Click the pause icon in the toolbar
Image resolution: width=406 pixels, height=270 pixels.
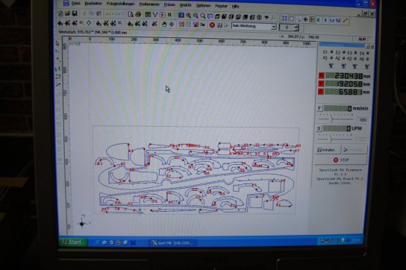pos(219,25)
